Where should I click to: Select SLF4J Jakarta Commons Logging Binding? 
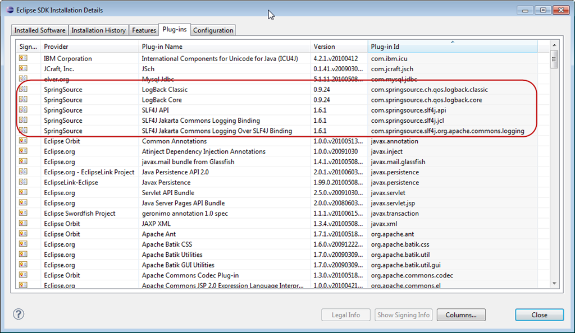click(x=201, y=121)
